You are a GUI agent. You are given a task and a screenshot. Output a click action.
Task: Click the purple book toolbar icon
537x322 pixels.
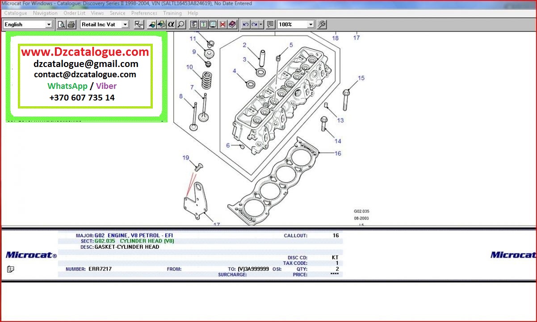coord(232,25)
